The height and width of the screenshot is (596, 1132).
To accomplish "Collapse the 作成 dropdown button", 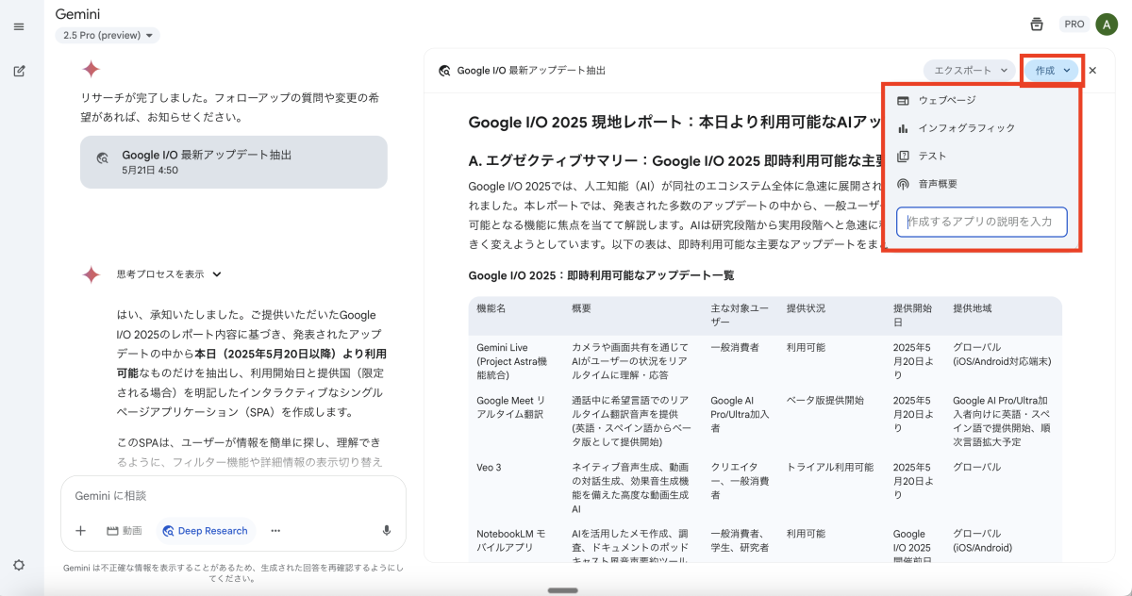I will click(x=1052, y=71).
